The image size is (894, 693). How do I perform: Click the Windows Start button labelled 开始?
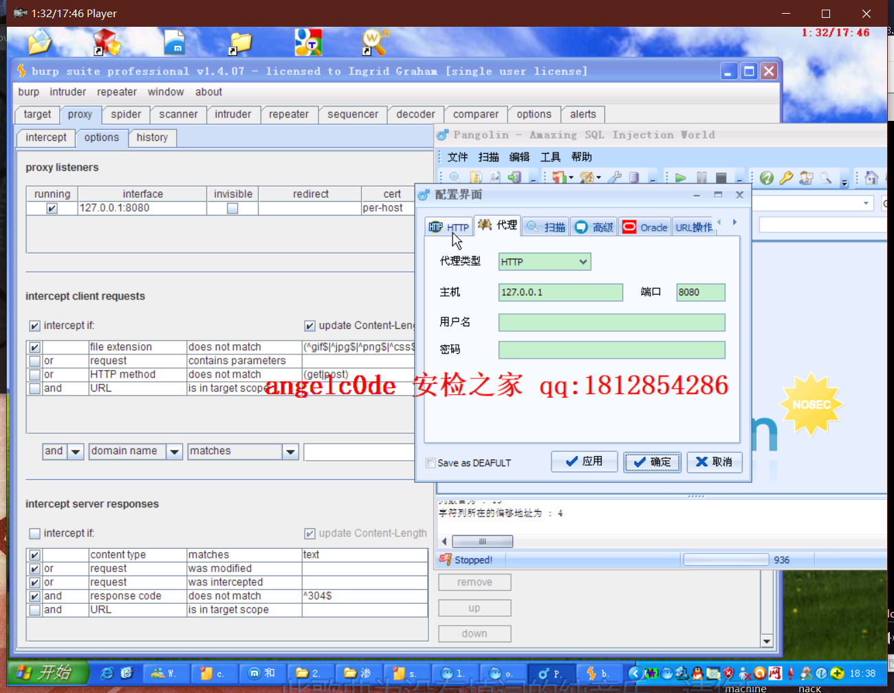pyautogui.click(x=48, y=672)
